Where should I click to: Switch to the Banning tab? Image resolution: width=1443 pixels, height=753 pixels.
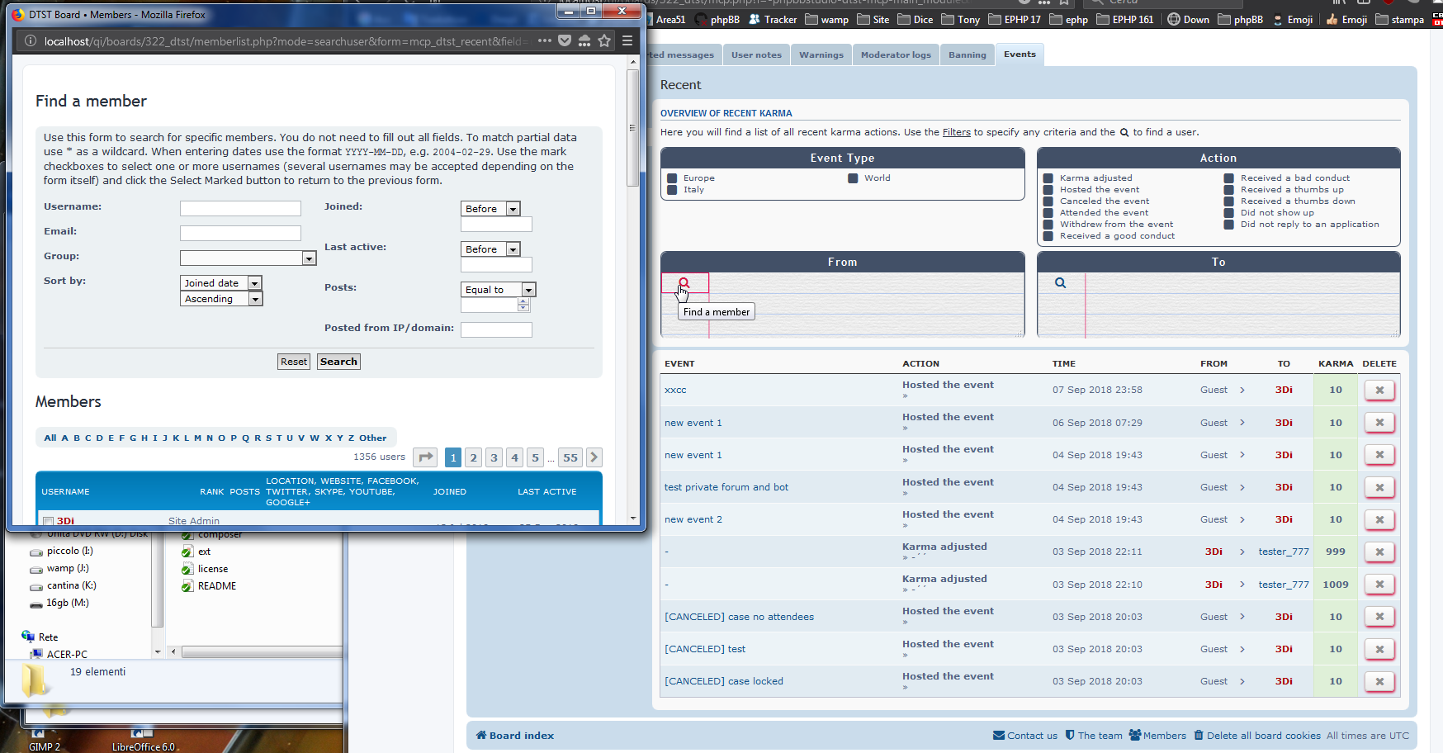pos(968,55)
